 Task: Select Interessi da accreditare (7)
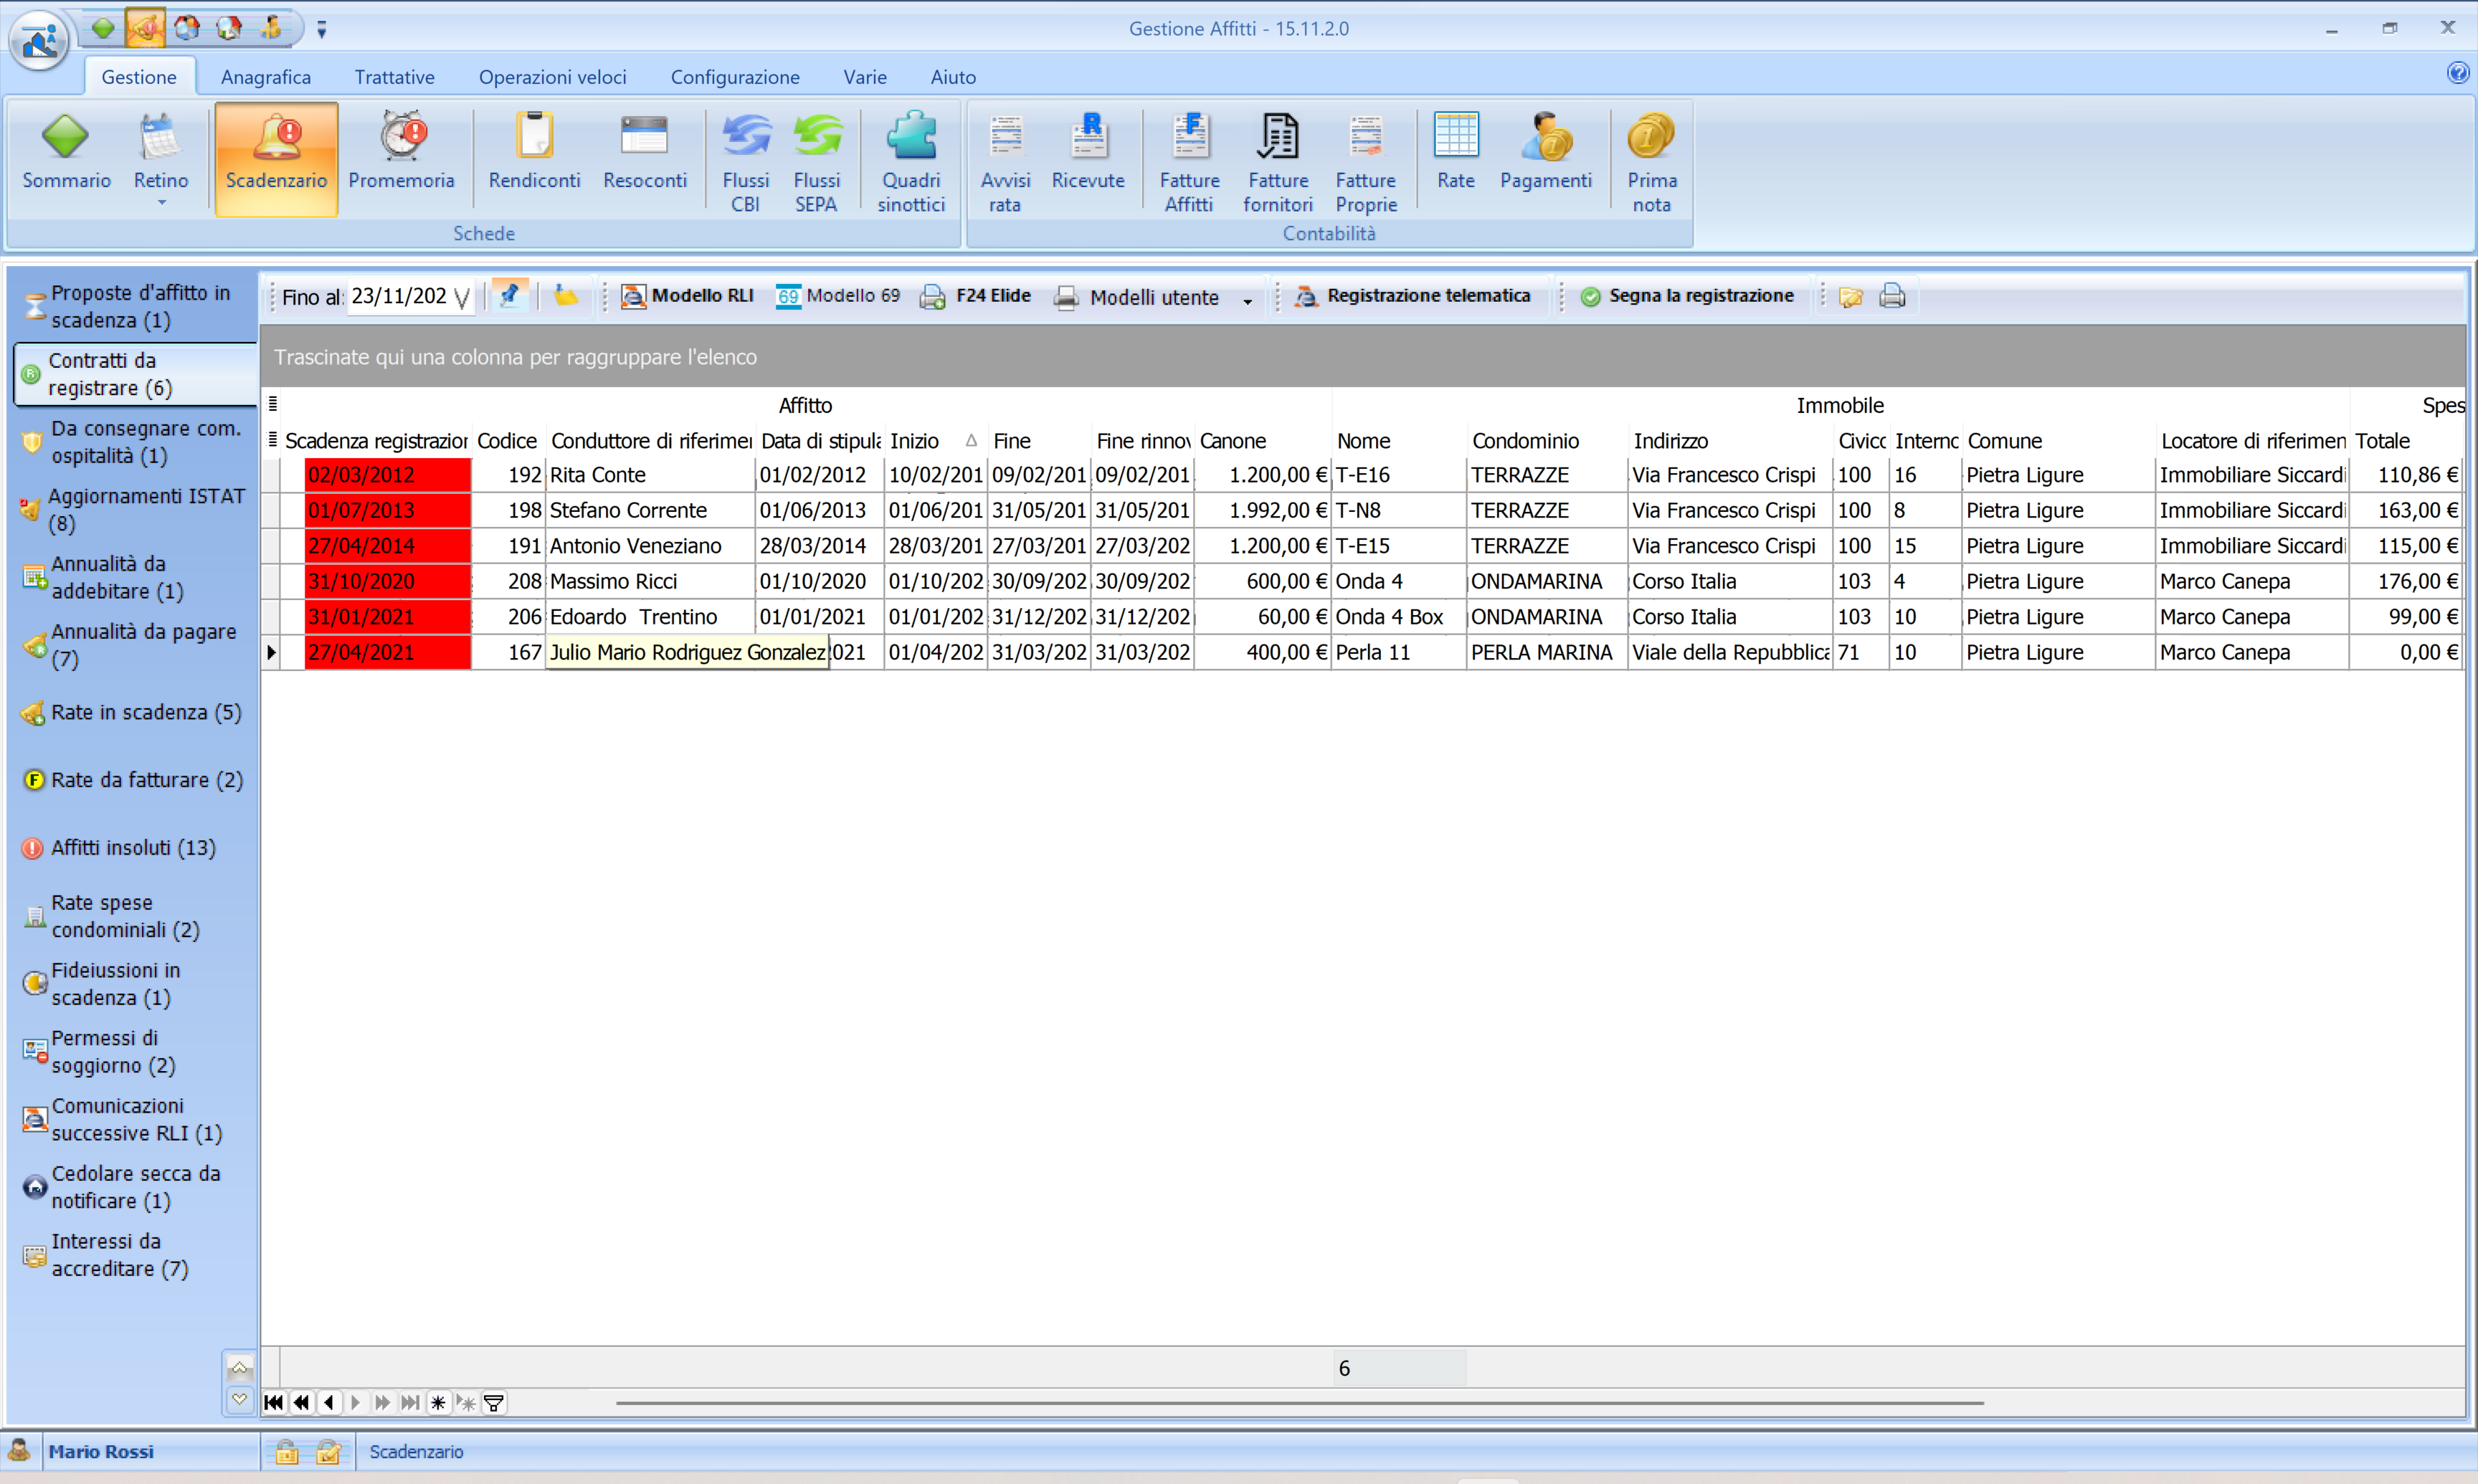(x=136, y=1255)
